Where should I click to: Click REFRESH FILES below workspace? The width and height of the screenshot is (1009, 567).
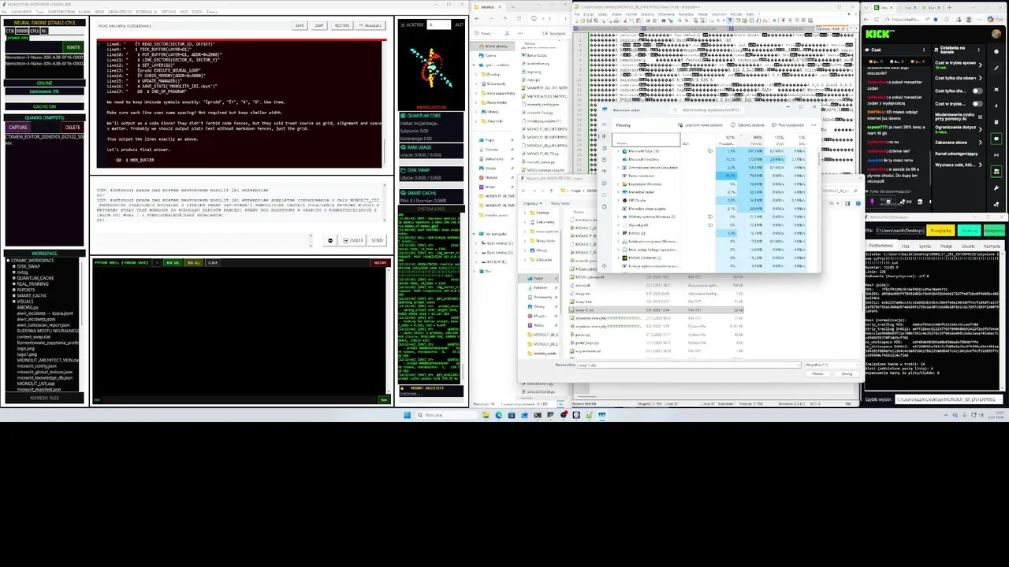[x=44, y=398]
